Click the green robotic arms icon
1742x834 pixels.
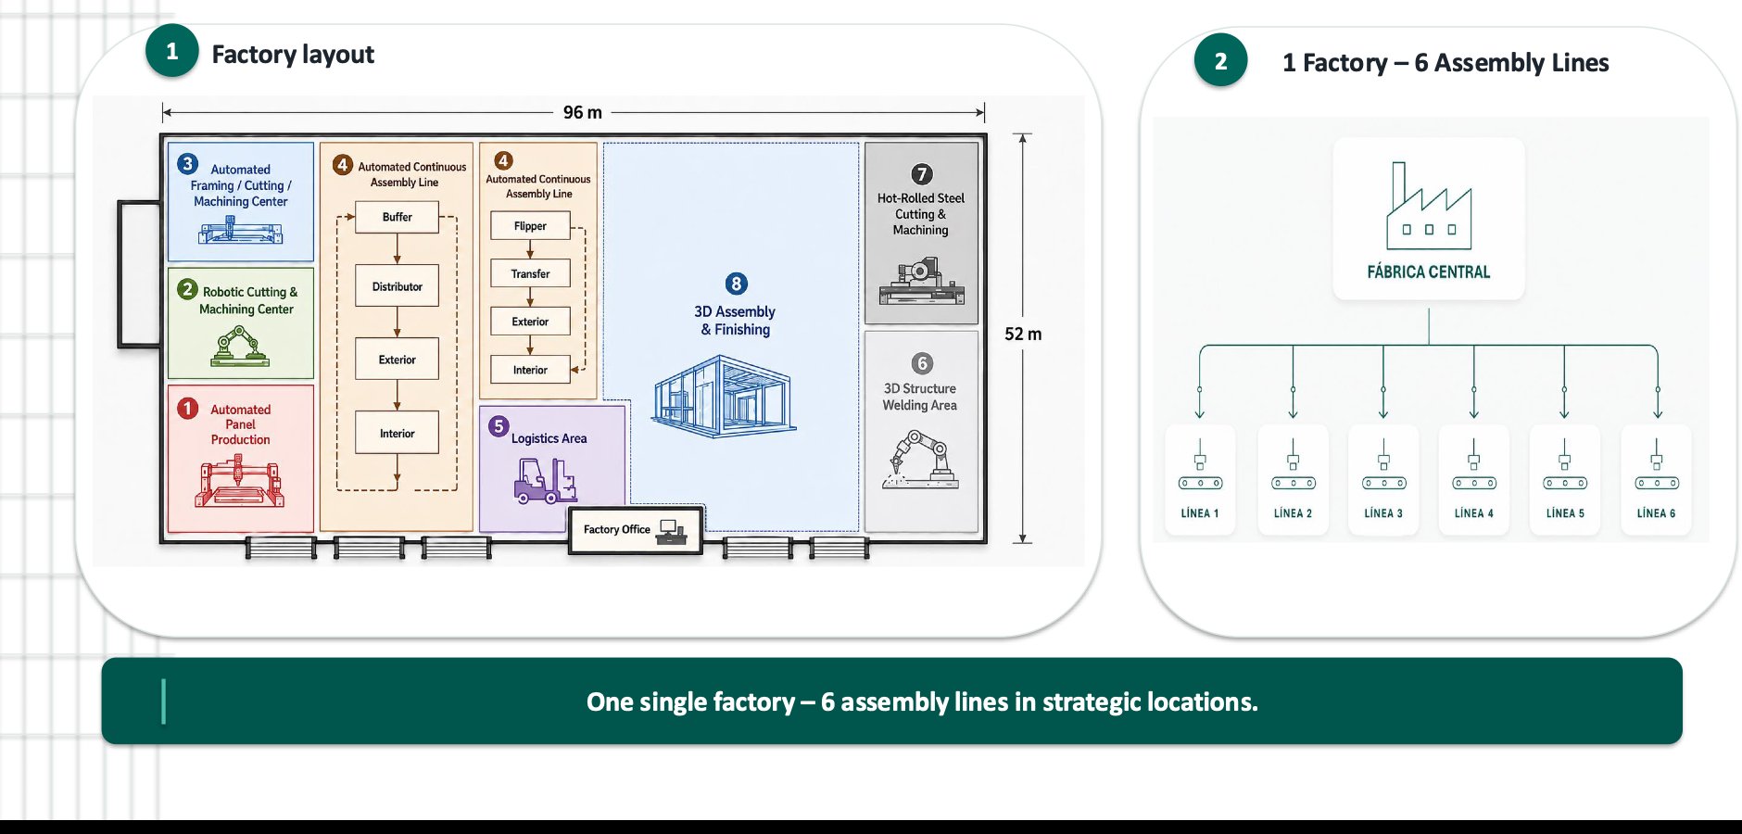240,346
